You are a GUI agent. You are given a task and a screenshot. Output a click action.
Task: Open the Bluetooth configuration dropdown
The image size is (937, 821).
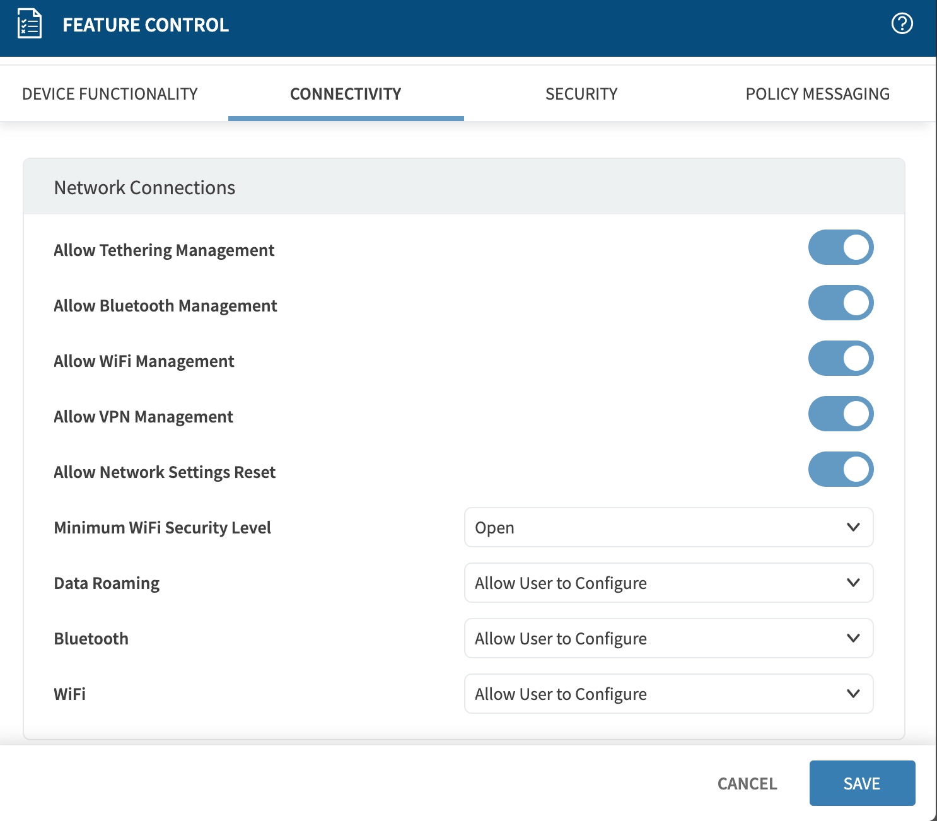coord(668,638)
